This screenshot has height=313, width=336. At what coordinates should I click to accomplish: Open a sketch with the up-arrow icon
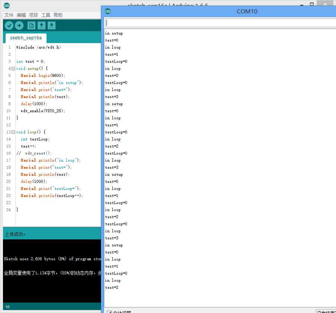pyautogui.click(x=41, y=25)
